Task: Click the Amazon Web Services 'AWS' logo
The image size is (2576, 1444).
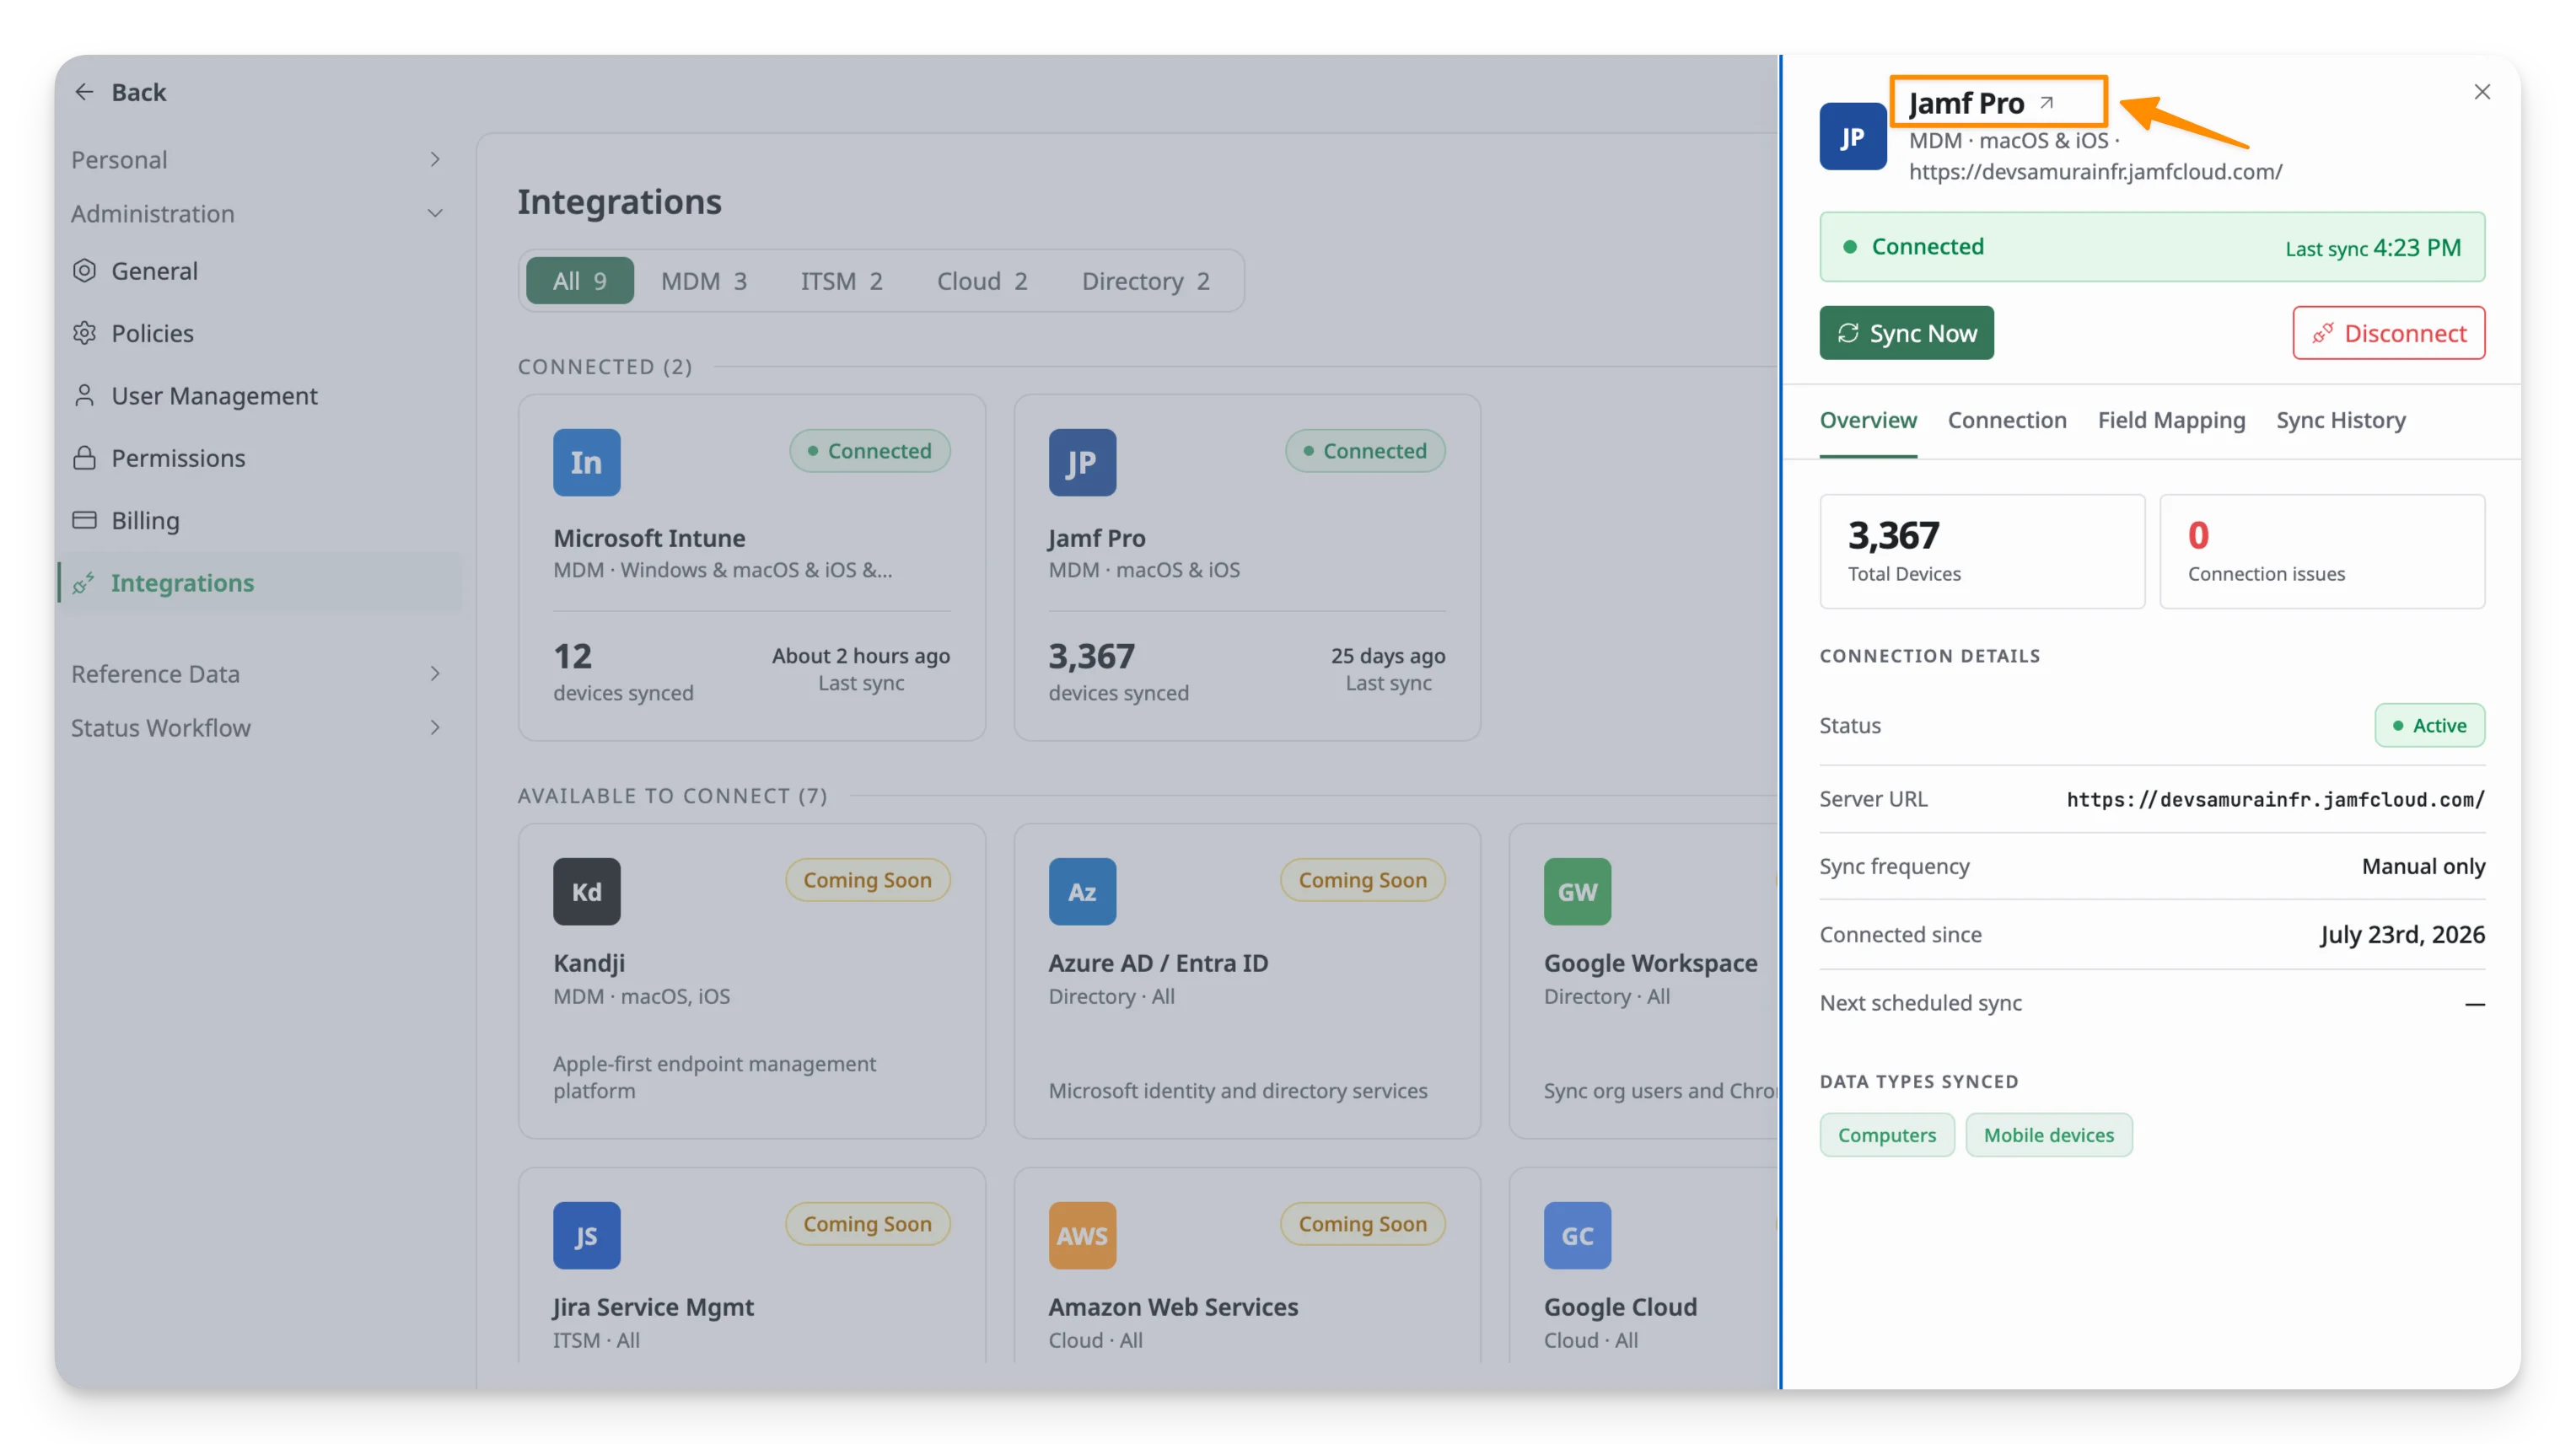Action: pyautogui.click(x=1082, y=1235)
